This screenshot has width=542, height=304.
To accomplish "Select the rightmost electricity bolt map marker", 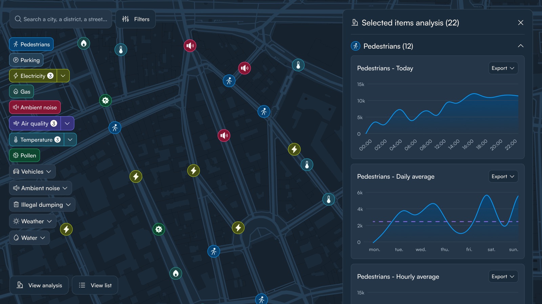I will click(294, 149).
